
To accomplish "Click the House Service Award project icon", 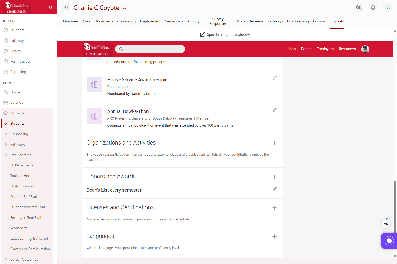I will (94, 84).
